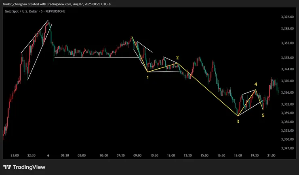The image size is (299, 175).
Task: Click the 18:00 time axis label
Action: pyautogui.click(x=238, y=156)
